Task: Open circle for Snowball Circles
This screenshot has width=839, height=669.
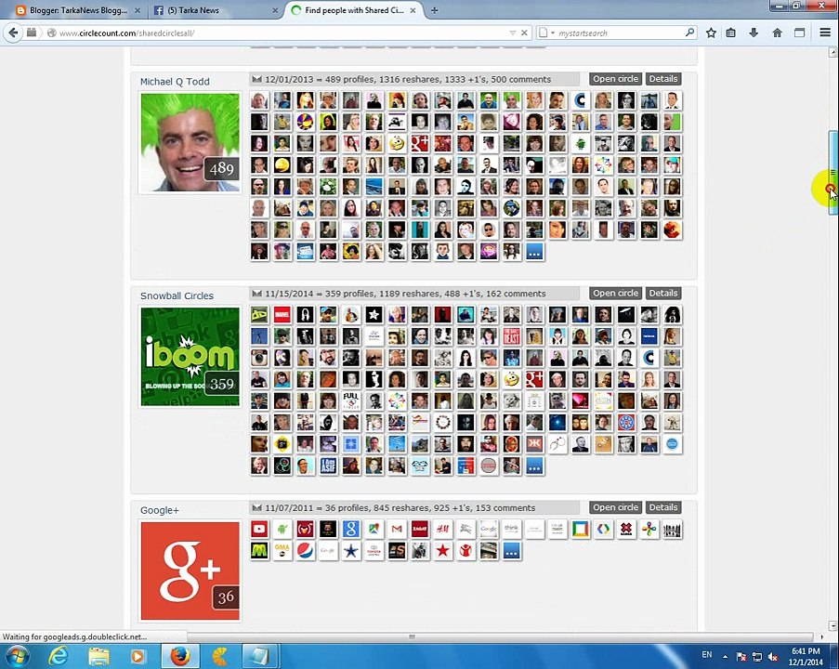Action: pyautogui.click(x=615, y=294)
